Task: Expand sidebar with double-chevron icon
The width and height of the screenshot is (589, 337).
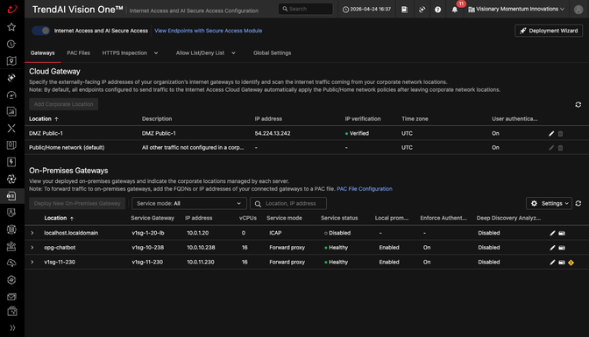Action: click(x=12, y=327)
